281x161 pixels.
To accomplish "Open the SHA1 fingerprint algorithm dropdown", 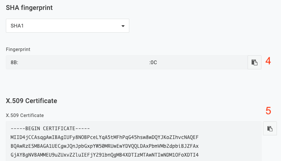I will 68,26.
